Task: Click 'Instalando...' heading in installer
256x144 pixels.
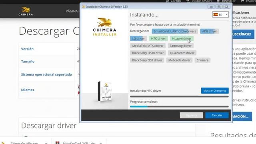Action: pos(144,15)
